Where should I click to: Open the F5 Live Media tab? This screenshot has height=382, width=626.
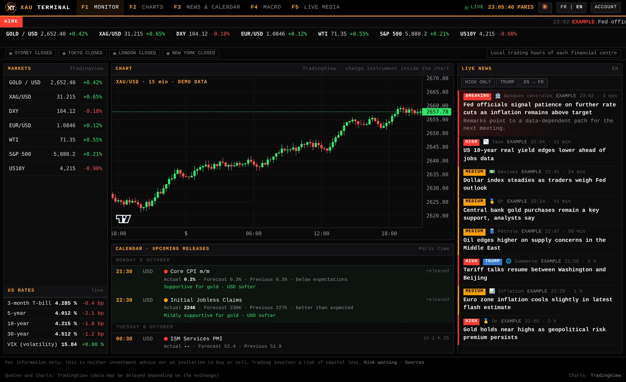click(316, 7)
